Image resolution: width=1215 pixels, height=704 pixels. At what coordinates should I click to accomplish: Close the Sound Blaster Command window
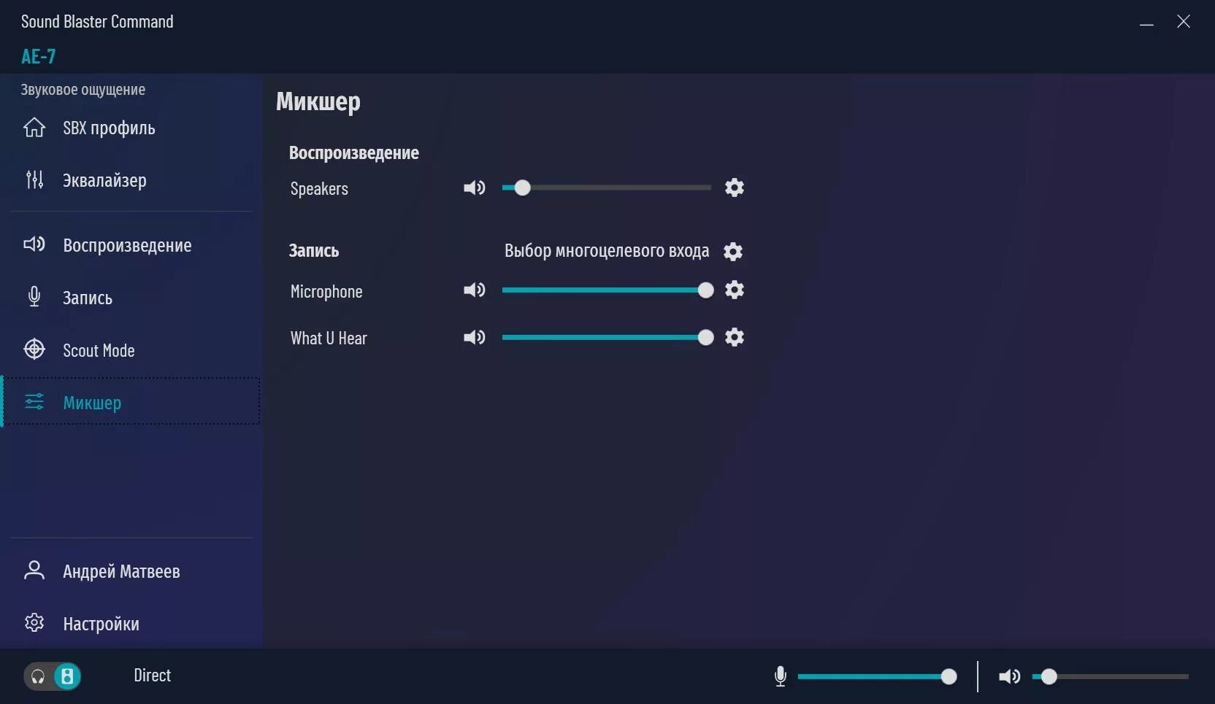(x=1184, y=22)
